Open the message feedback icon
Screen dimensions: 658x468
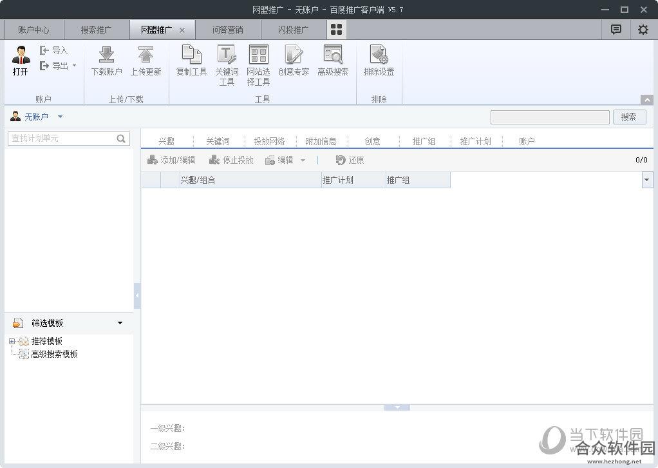(616, 30)
